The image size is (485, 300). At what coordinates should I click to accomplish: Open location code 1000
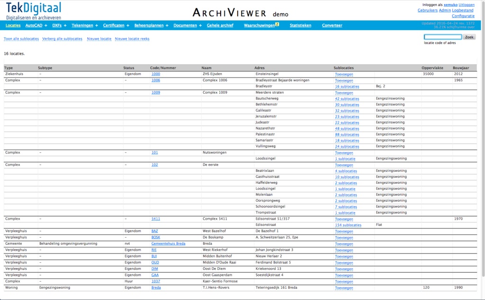click(x=155, y=74)
